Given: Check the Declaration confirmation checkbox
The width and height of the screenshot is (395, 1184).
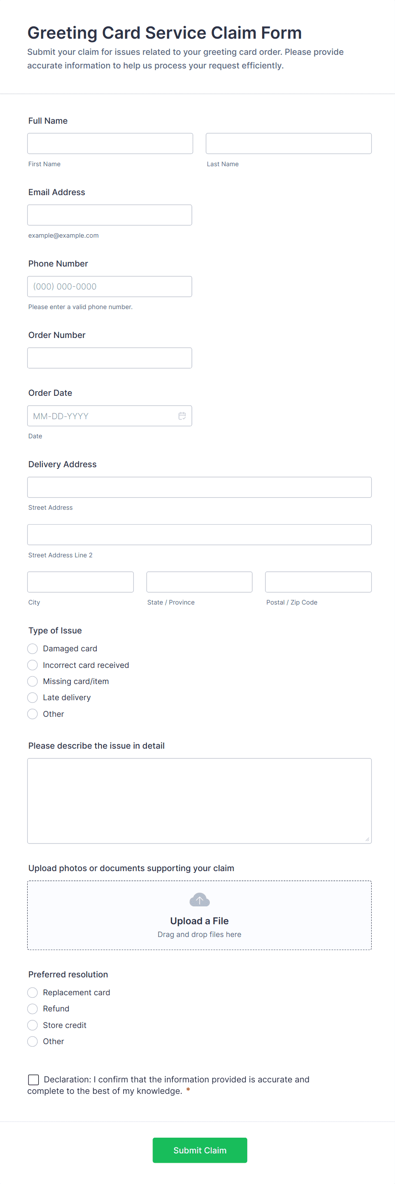Looking at the screenshot, I should pyautogui.click(x=34, y=1079).
